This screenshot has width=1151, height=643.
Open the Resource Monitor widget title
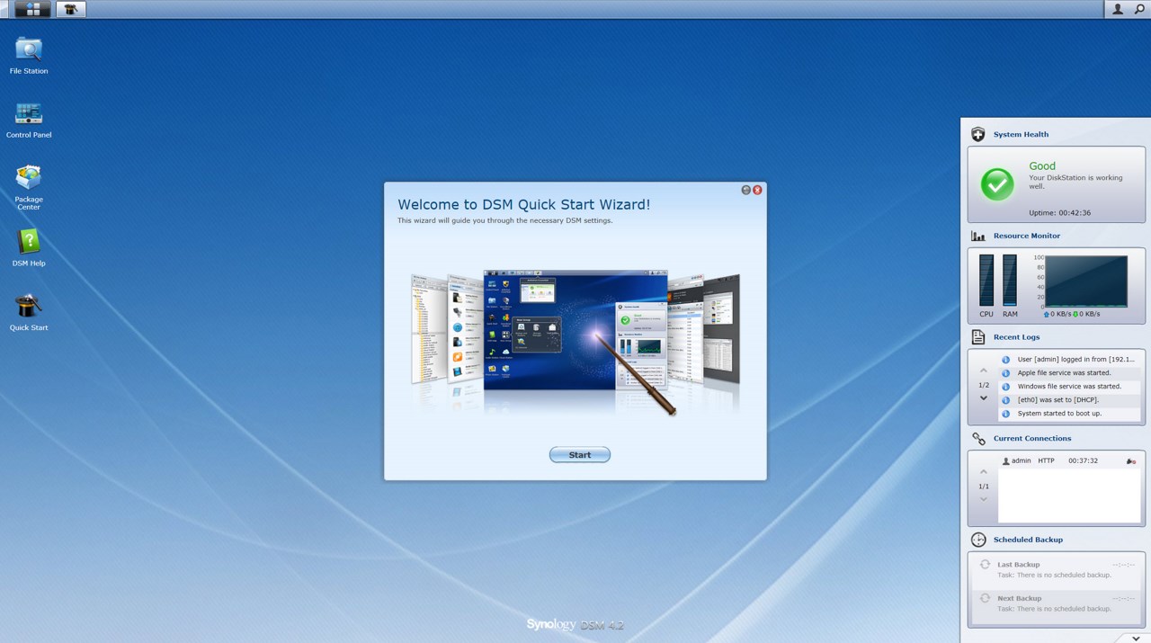[1027, 236]
